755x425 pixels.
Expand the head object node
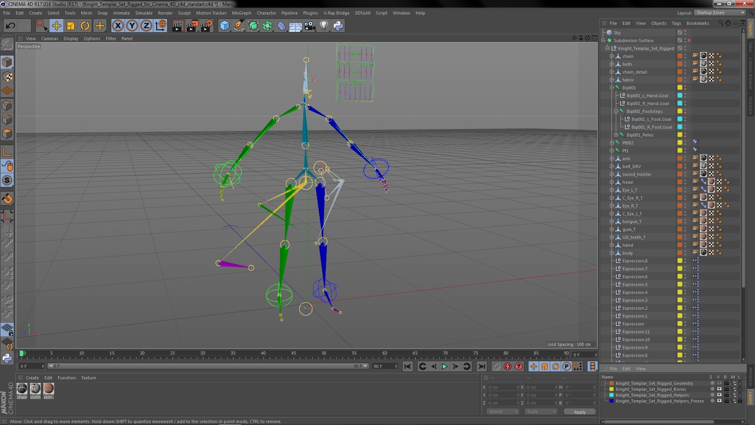tap(612, 182)
